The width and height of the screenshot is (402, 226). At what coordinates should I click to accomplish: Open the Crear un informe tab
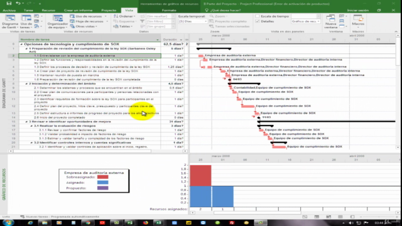[x=78, y=10]
